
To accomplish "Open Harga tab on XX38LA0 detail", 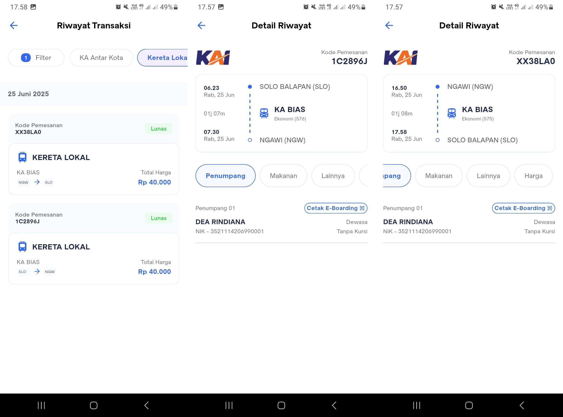I will tap(534, 176).
